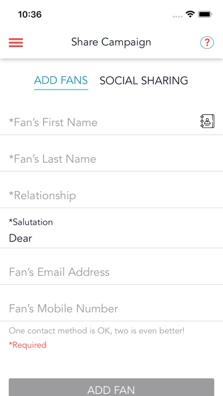223x396 pixels.
Task: Open the Relationship selector
Action: 111,196
